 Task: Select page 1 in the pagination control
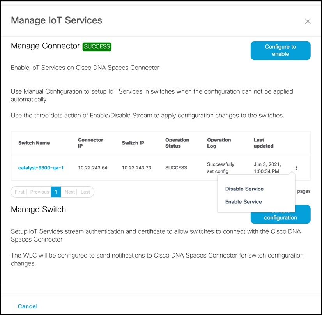(55, 192)
